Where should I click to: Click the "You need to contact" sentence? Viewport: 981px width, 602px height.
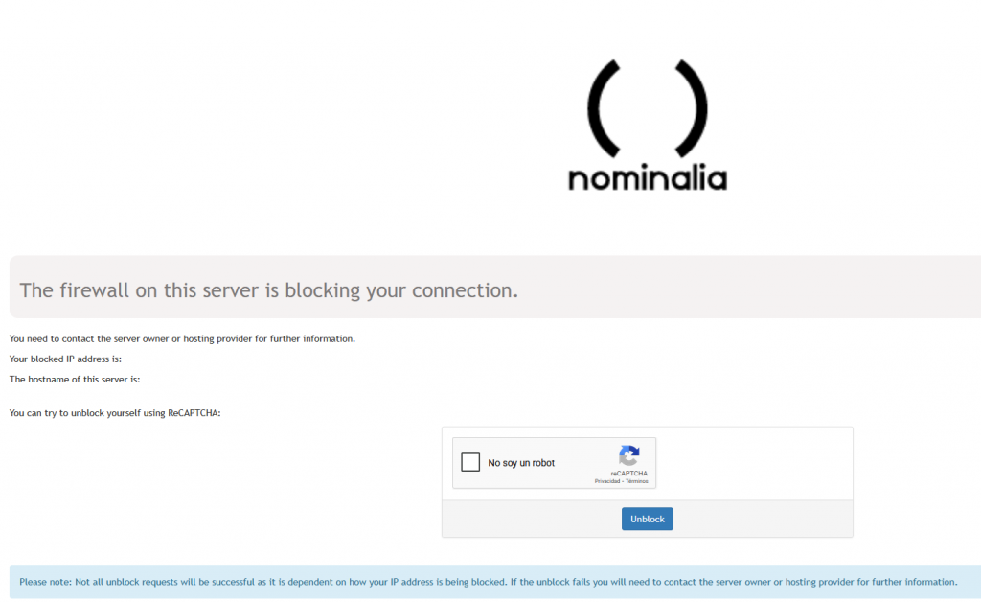pos(182,339)
